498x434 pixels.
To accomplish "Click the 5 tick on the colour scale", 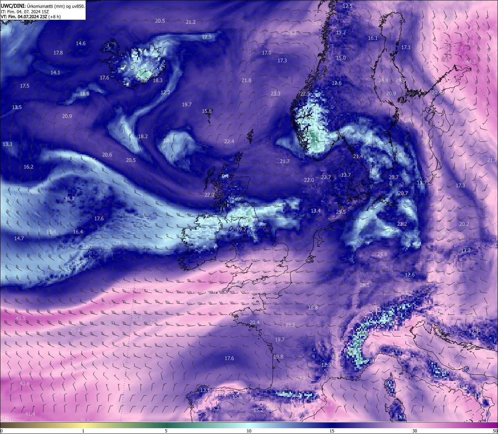I will [x=166, y=431].
